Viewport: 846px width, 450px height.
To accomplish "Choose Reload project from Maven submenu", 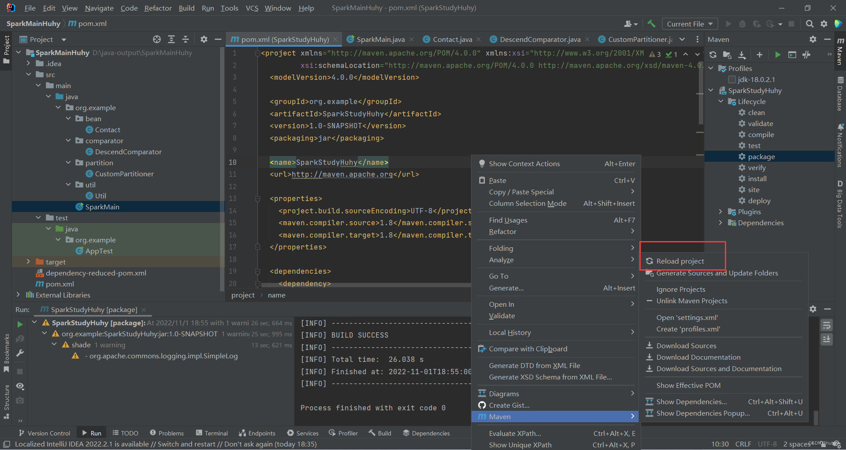I will point(680,261).
